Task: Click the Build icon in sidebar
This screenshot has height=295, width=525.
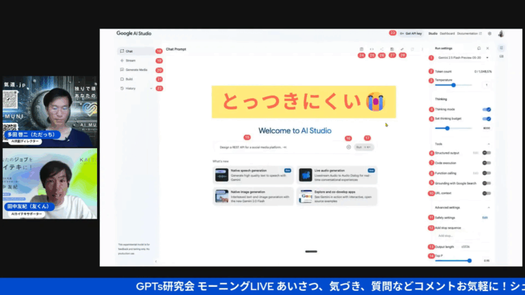Action: point(122,79)
